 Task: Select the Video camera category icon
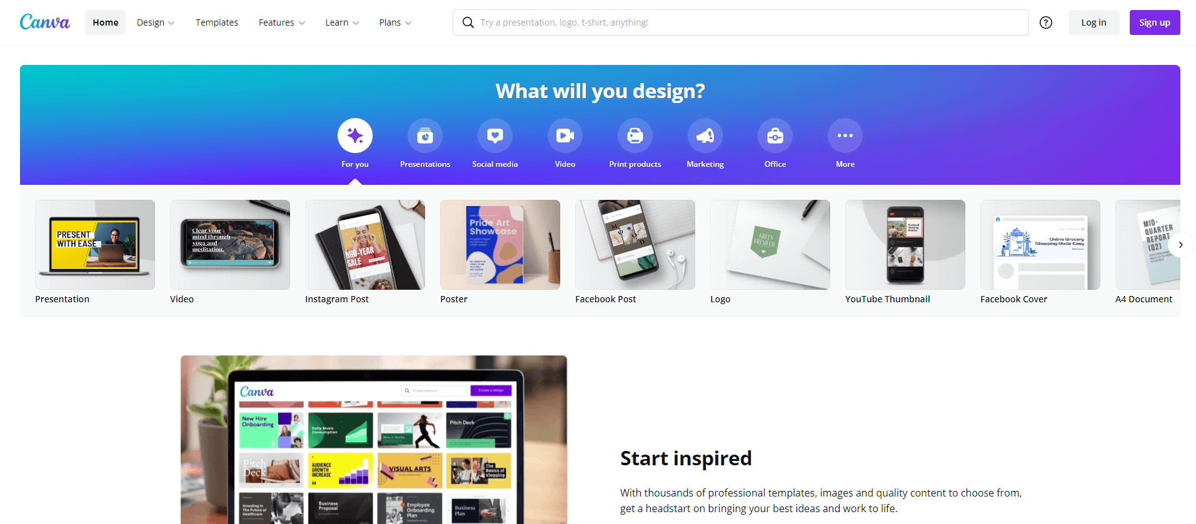tap(565, 136)
